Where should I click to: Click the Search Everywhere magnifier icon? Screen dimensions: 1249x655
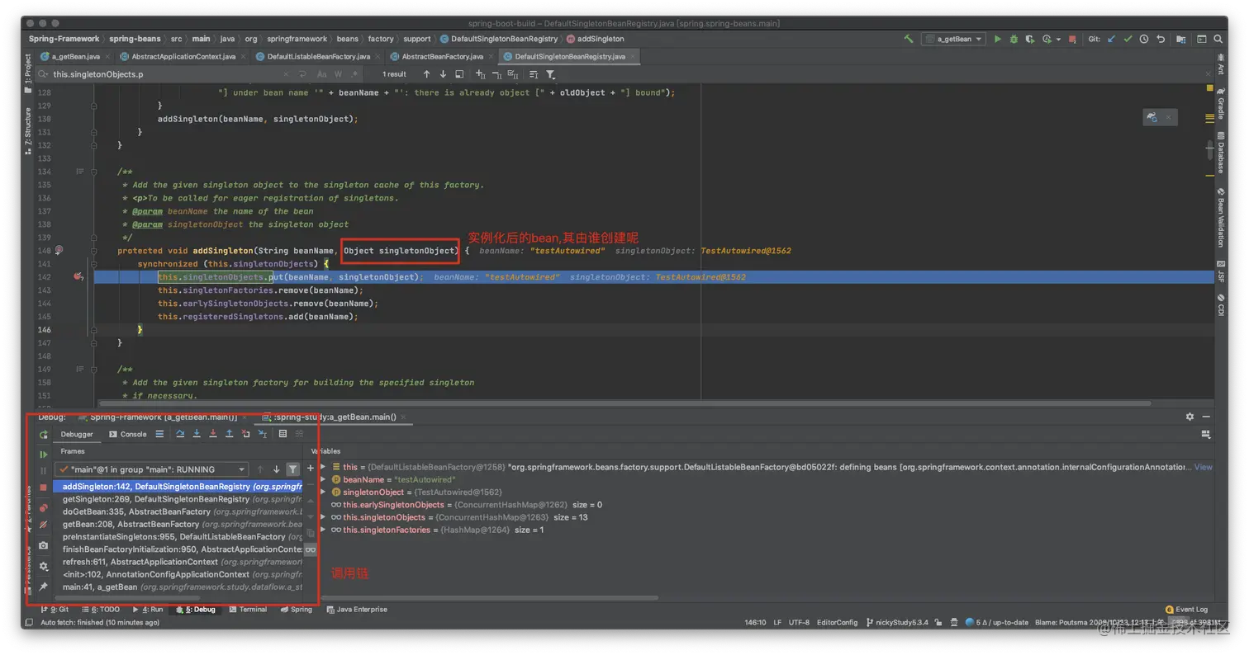[x=1218, y=39]
